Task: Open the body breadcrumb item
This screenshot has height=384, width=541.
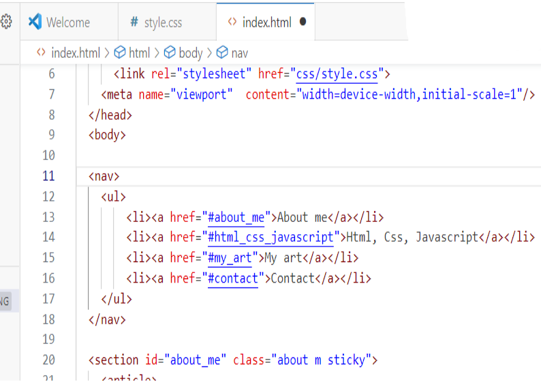Action: click(191, 53)
